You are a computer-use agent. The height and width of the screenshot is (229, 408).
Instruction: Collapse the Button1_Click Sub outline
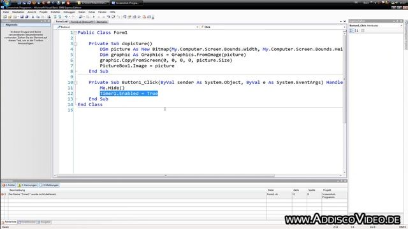[75, 83]
